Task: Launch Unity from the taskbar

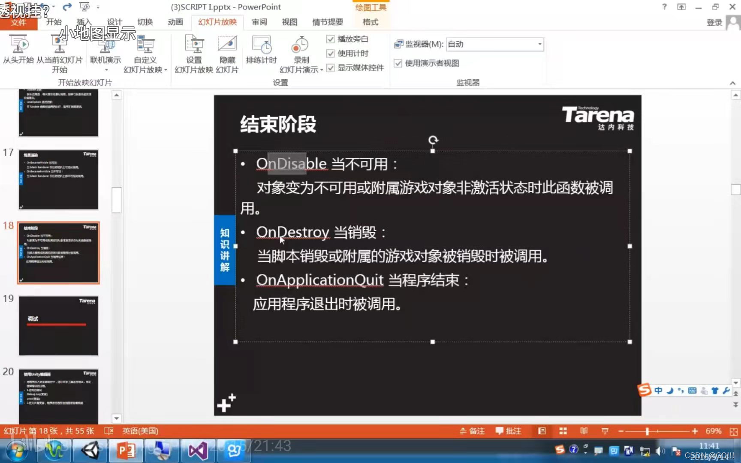Action: 90,451
